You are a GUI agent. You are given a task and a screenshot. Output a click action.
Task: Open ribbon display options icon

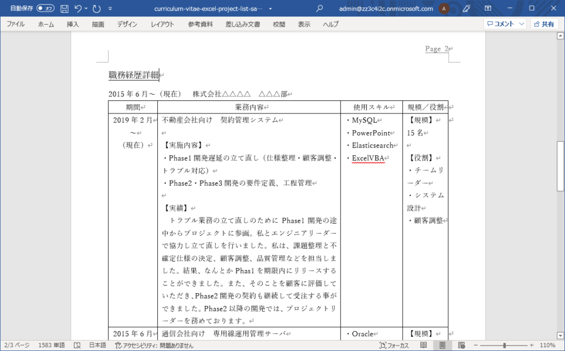coord(488,9)
